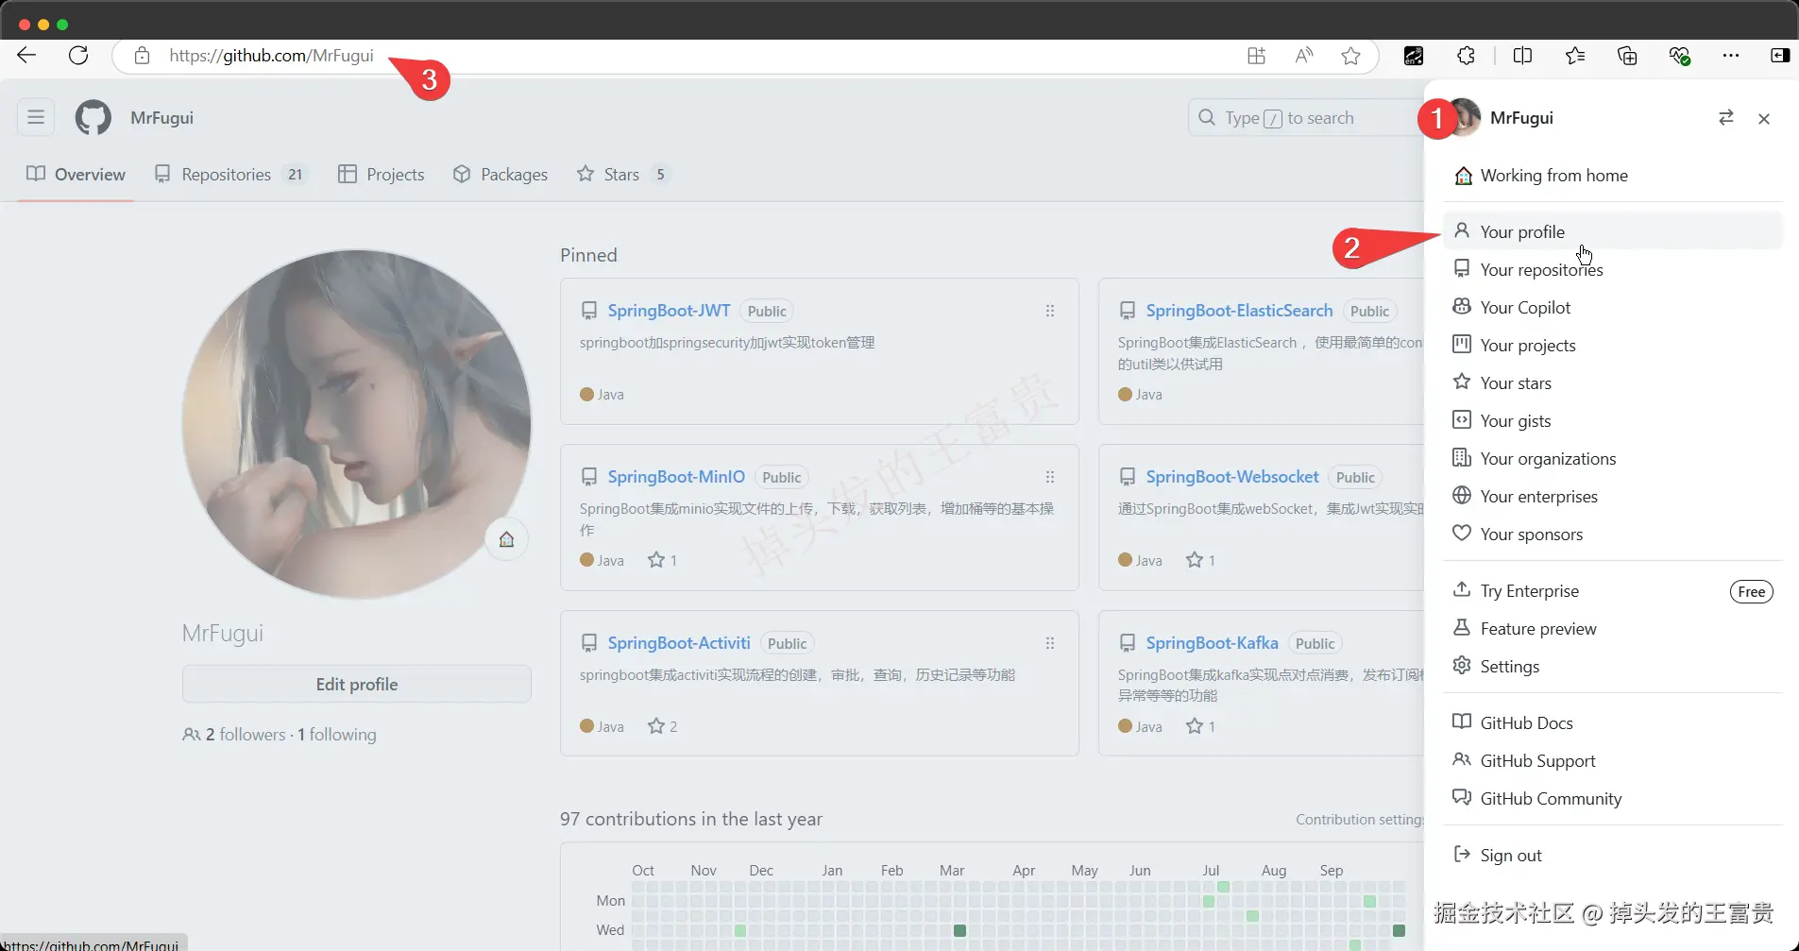Select Try Enterprise menu item
This screenshot has width=1799, height=951.
1612,590
